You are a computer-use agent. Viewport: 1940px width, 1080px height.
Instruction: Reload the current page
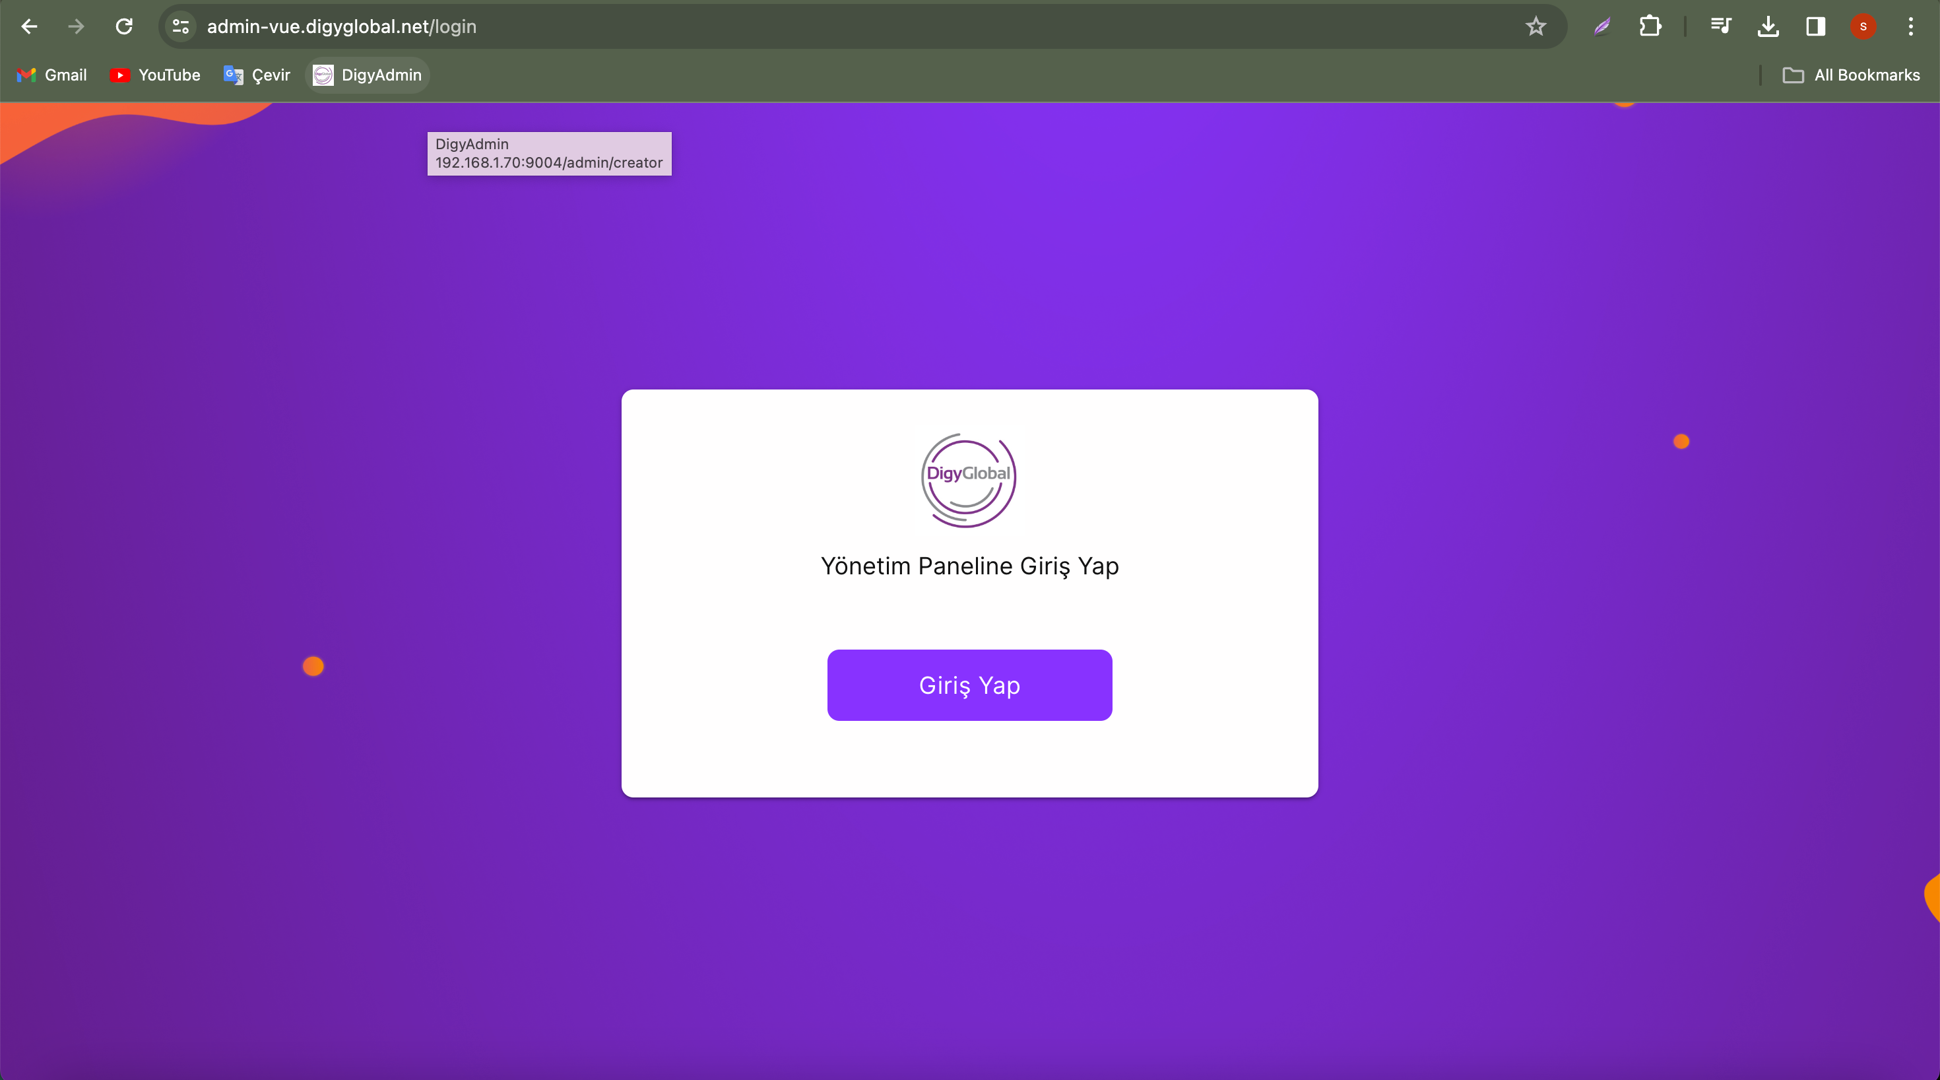click(124, 27)
